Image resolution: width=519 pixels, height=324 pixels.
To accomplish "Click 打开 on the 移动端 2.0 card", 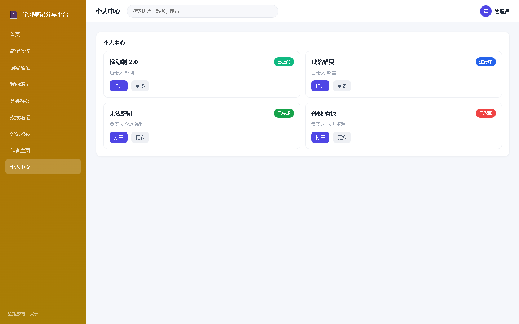I will [x=119, y=86].
